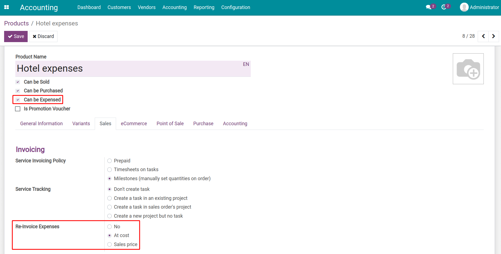Viewport: 501px width, 254px height.
Task: Set Re-Invoice Expenses to Sales price
Action: (110, 244)
